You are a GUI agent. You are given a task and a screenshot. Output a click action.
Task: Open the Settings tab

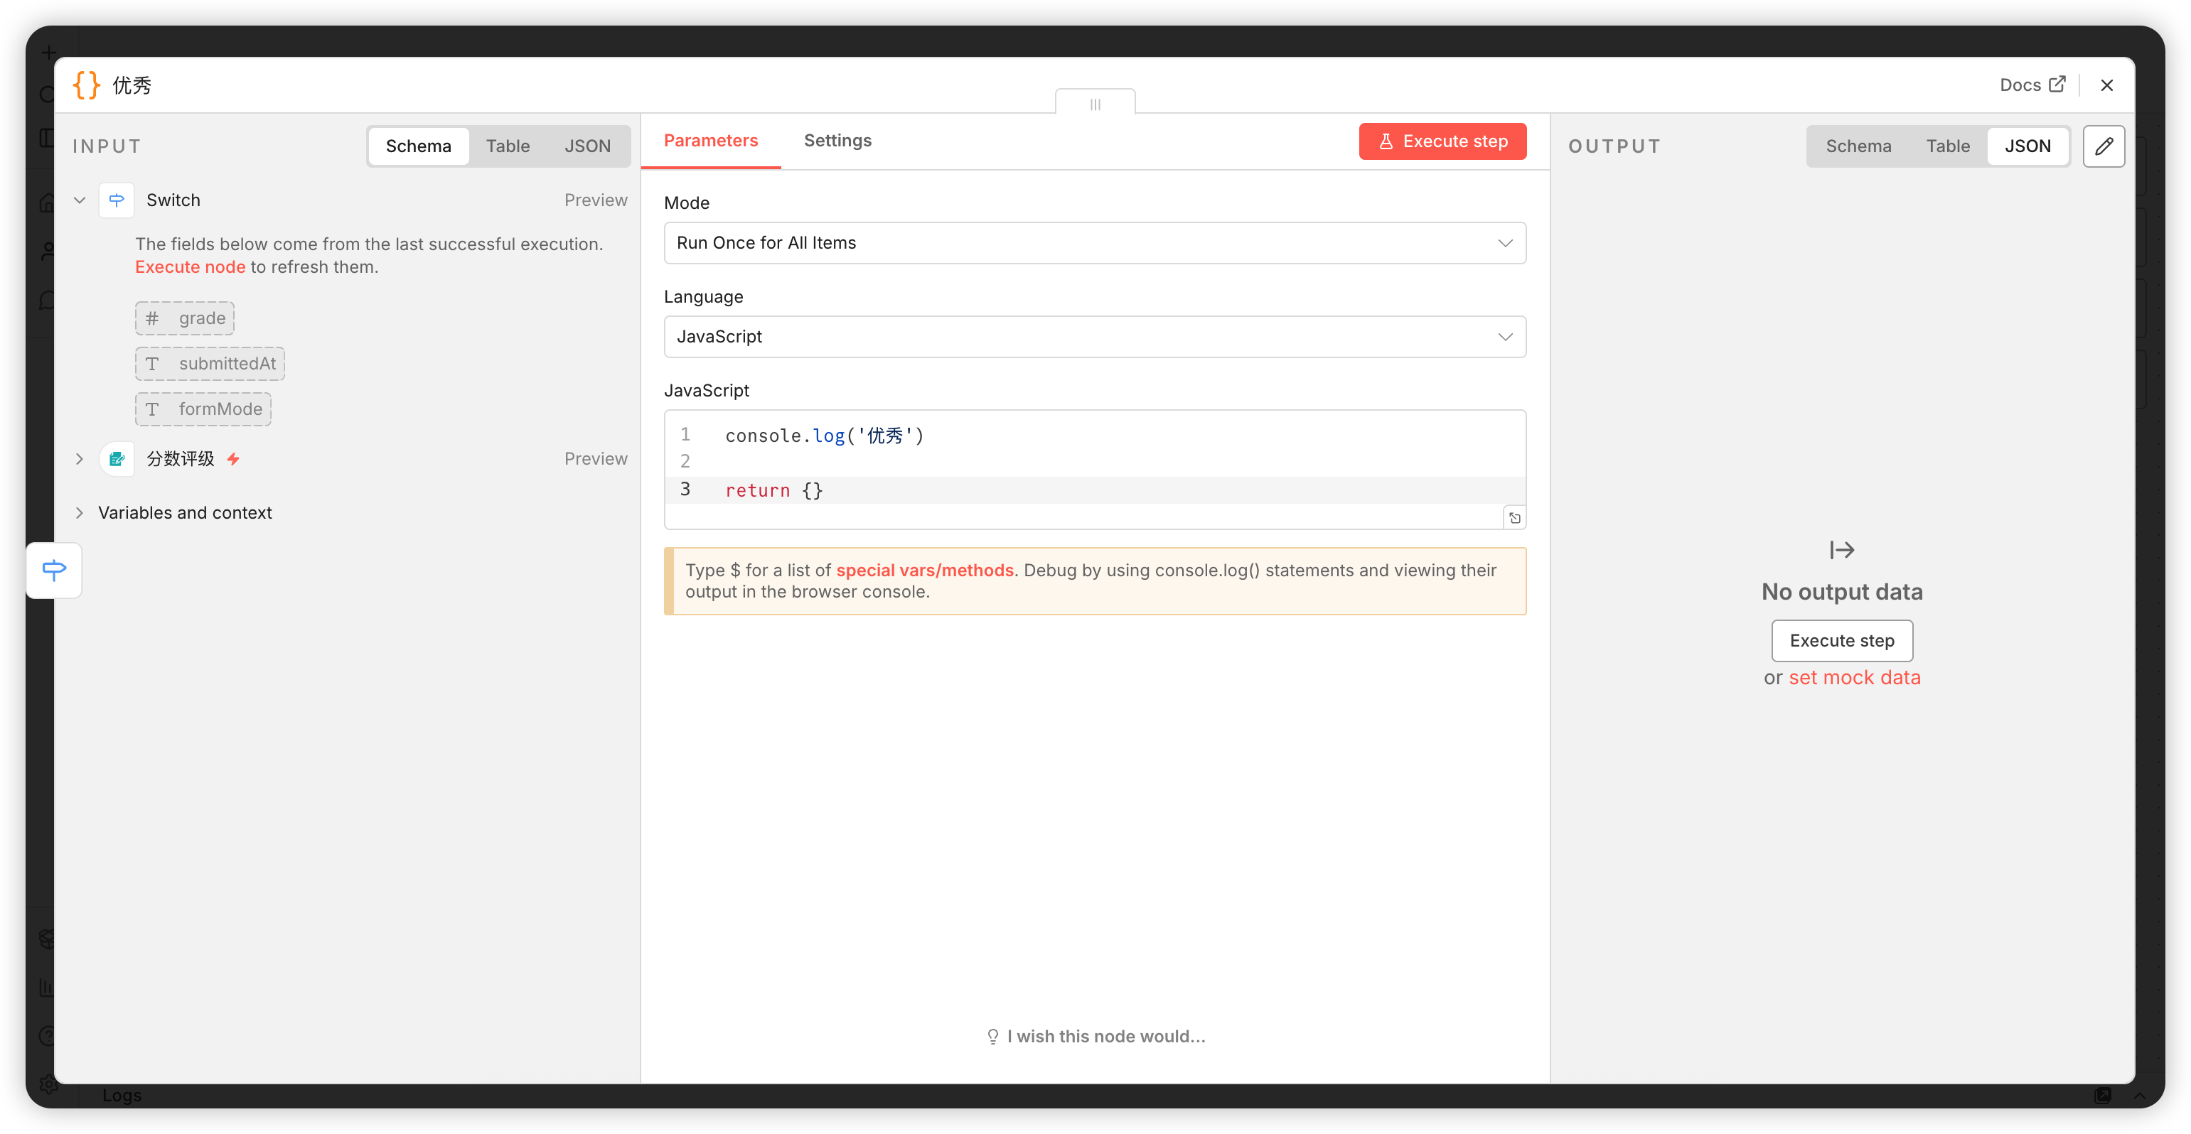pyautogui.click(x=837, y=140)
